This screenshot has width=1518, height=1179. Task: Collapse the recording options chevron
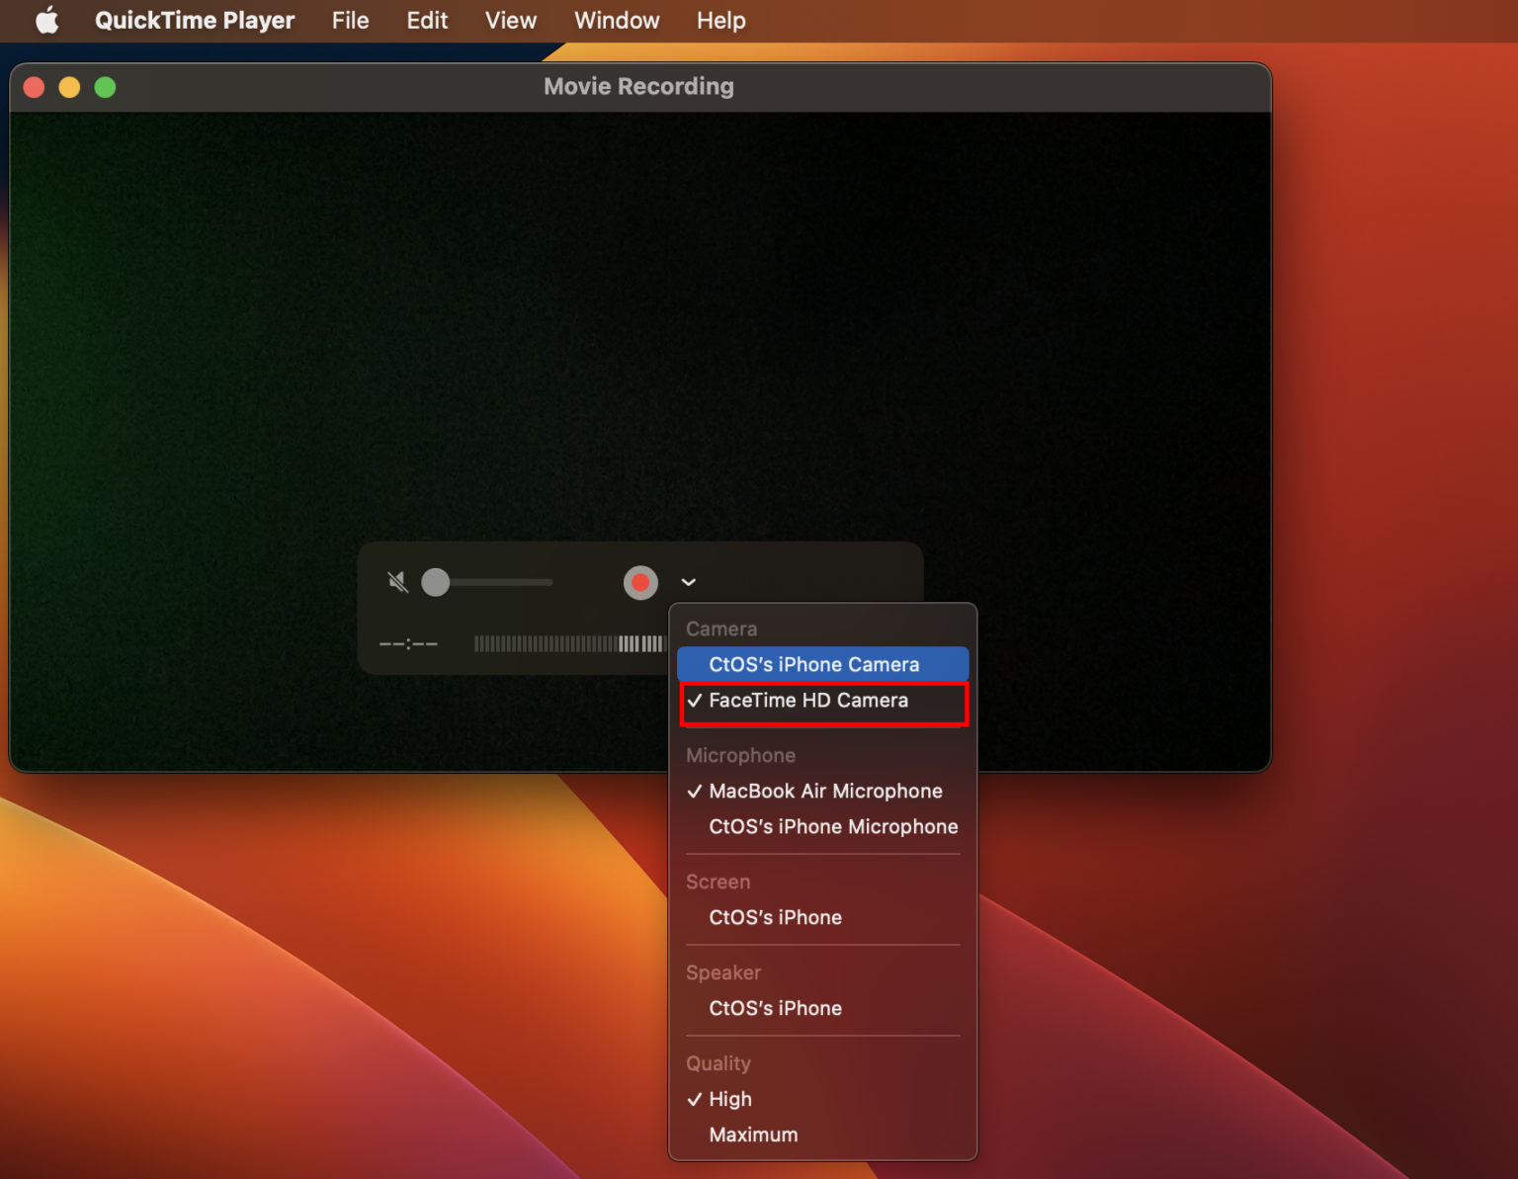[689, 582]
